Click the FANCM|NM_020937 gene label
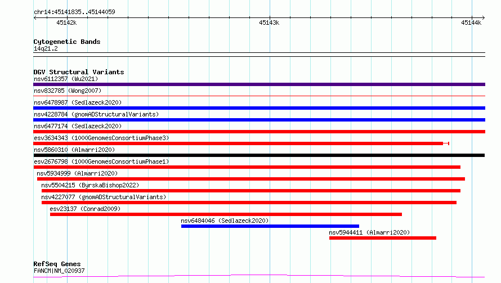 click(59, 271)
